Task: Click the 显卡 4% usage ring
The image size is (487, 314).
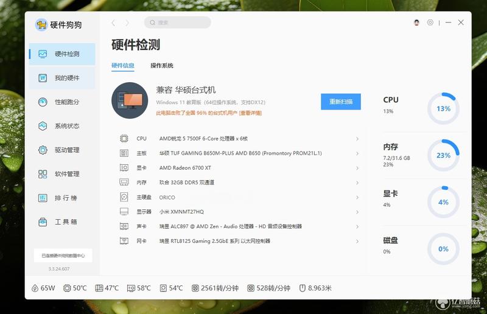Action: pos(443,202)
